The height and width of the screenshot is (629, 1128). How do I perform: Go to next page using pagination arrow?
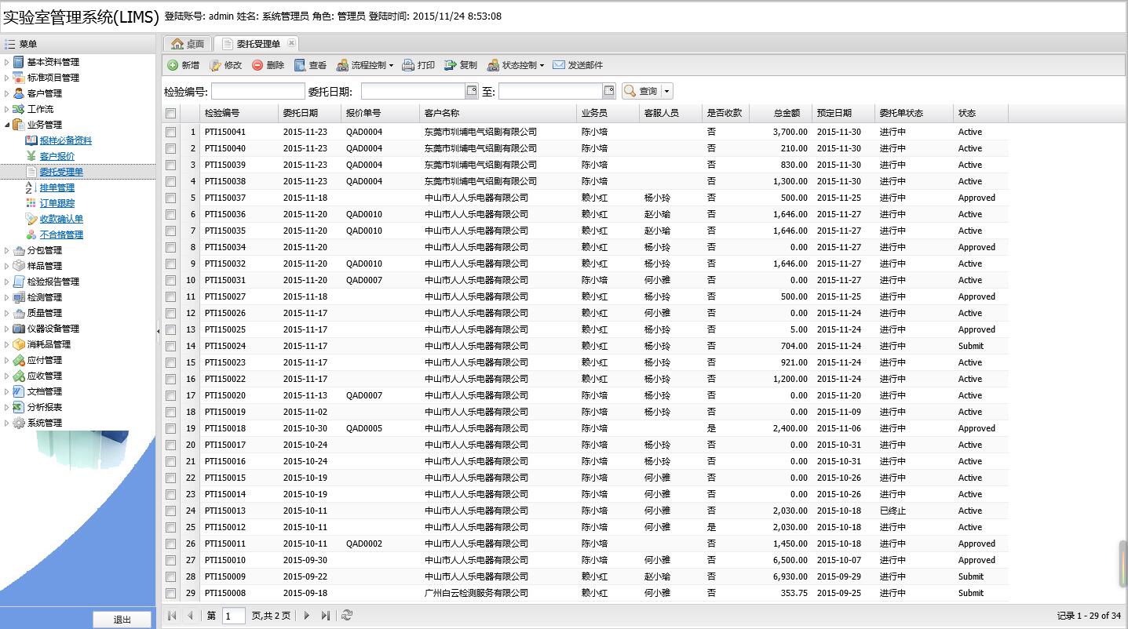(307, 616)
